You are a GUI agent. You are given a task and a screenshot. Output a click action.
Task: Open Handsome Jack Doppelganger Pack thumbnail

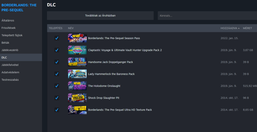[77, 62]
